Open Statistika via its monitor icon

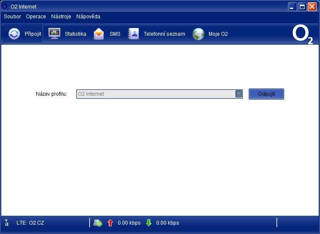pyautogui.click(x=54, y=34)
